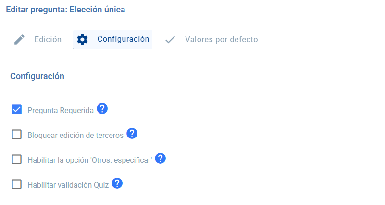385x205 pixels.
Task: Click the Configuración section heading
Action: point(37,76)
